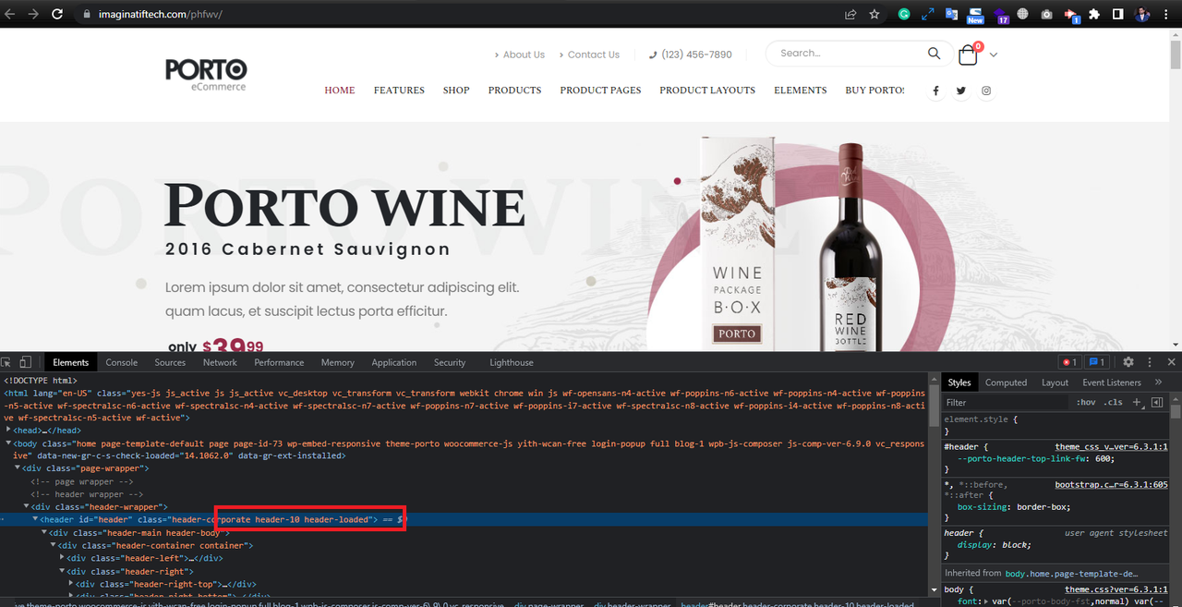
Task: Expand the header-right-top div node
Action: point(71,584)
